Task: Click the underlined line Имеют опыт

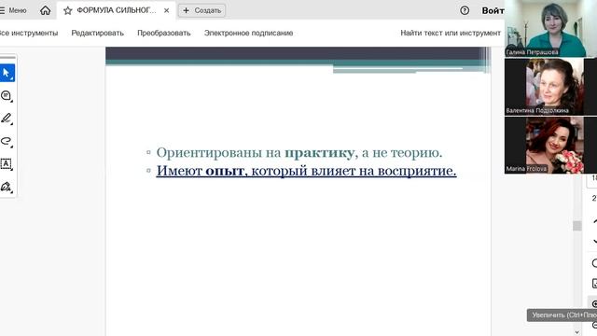Action: (306, 171)
